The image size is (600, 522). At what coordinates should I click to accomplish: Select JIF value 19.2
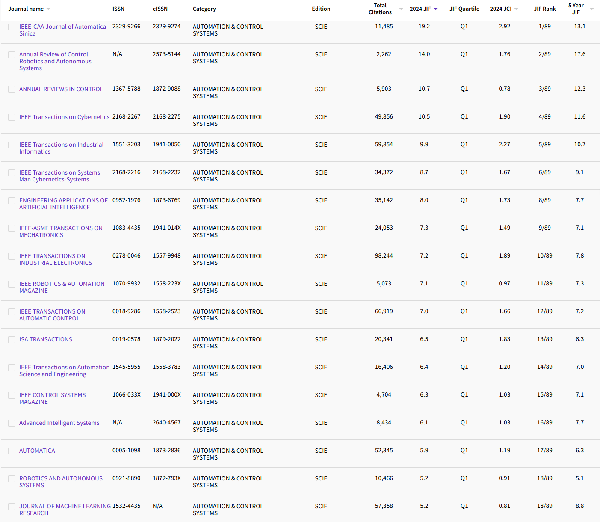tap(424, 26)
